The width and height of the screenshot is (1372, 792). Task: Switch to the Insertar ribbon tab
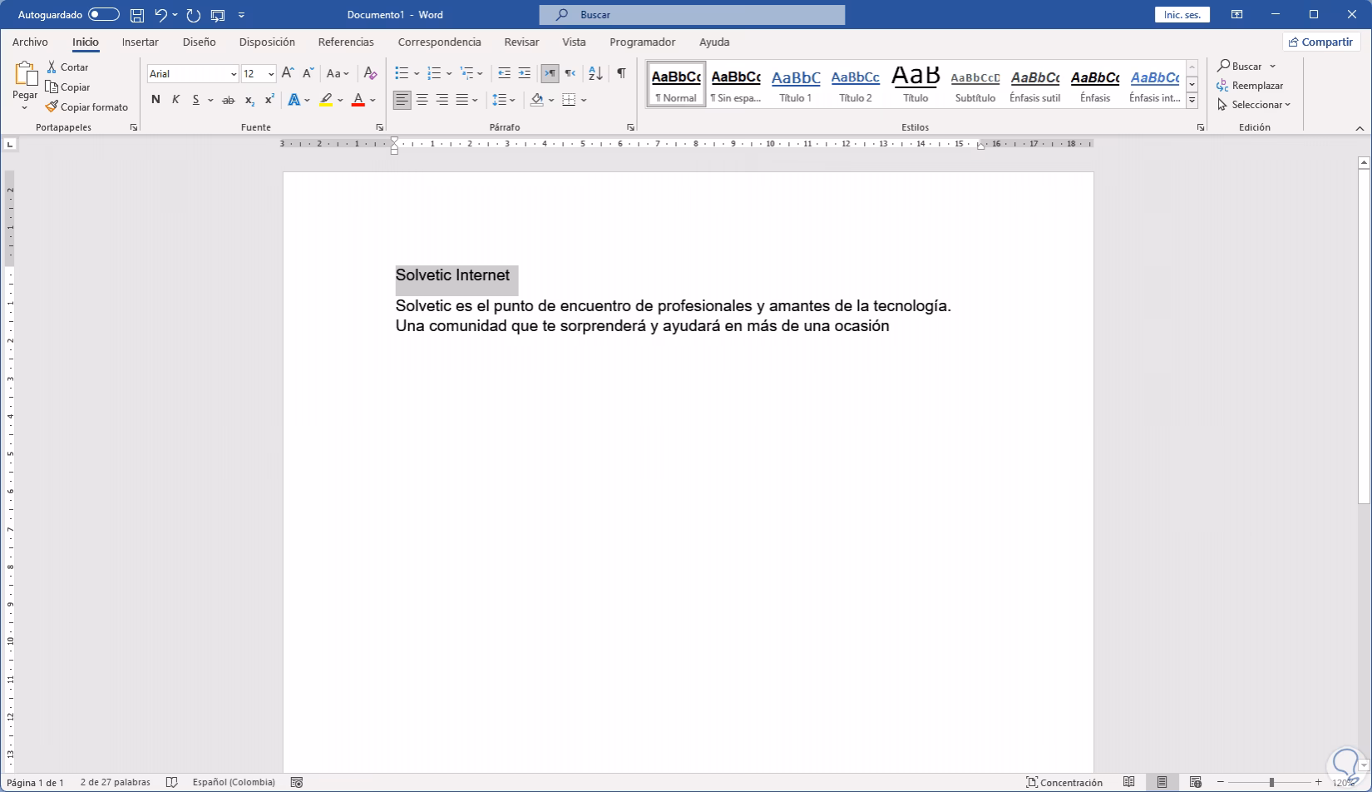(x=140, y=42)
